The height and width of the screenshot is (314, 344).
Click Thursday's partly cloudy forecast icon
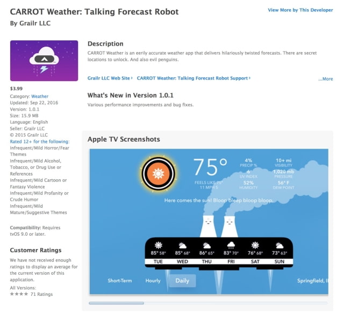coord(207,246)
